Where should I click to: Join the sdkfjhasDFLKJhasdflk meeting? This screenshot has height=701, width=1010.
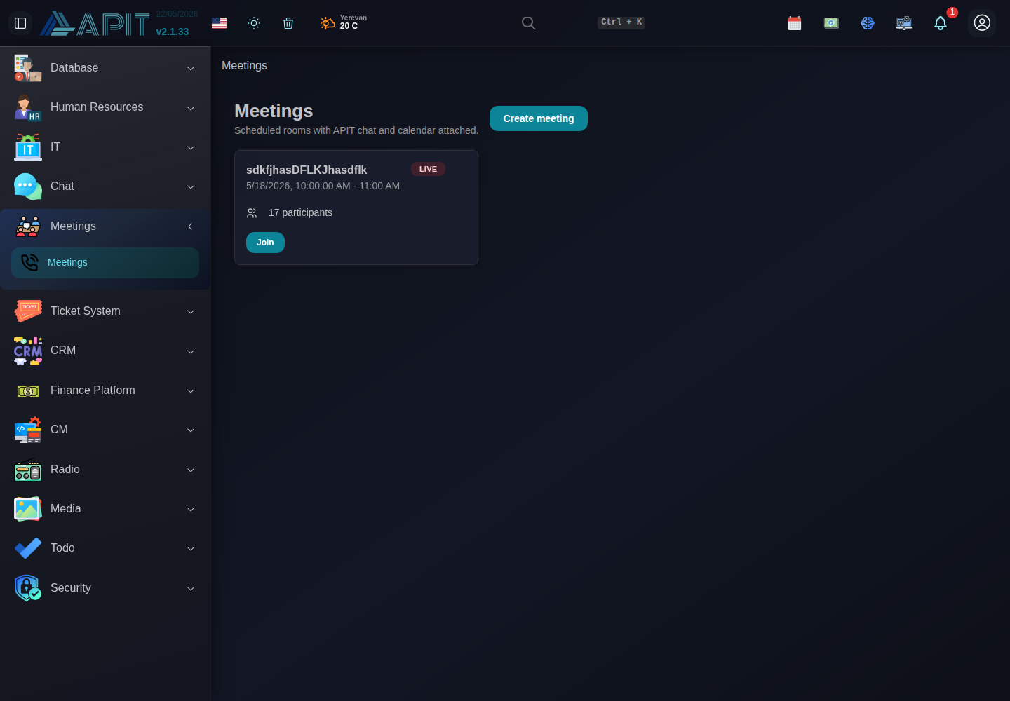coord(265,243)
